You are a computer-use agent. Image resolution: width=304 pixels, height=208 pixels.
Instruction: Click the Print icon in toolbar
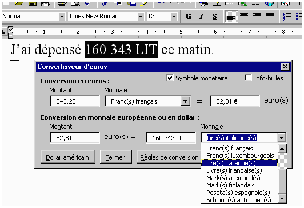62,3
